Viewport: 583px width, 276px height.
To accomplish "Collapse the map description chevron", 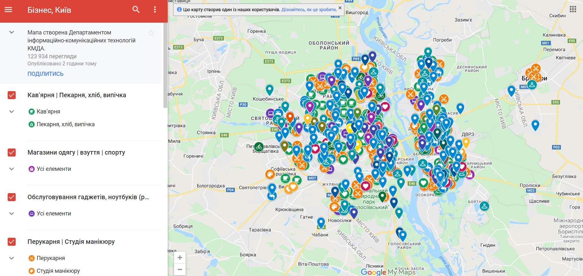I will click(x=12, y=33).
